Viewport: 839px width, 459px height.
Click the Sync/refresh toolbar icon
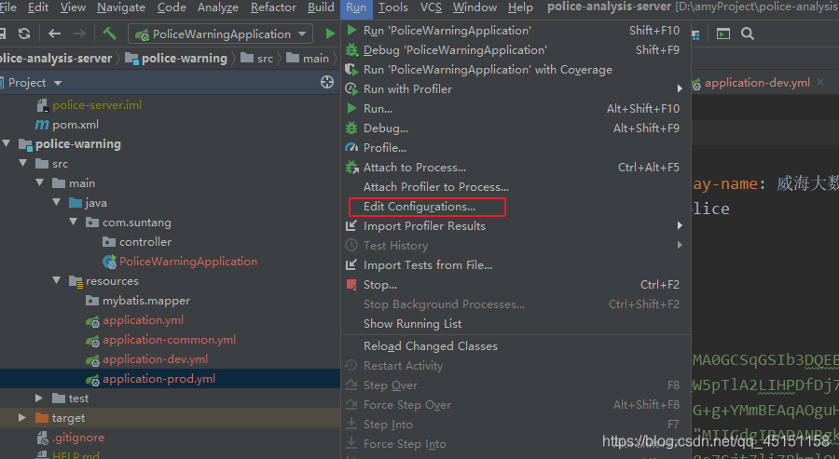(x=24, y=34)
